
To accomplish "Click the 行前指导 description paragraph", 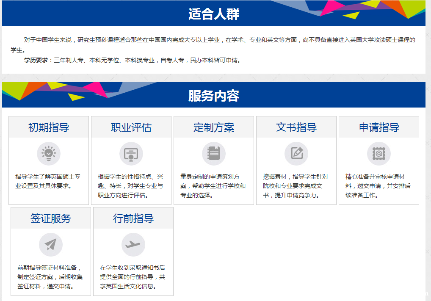I will [x=133, y=277].
